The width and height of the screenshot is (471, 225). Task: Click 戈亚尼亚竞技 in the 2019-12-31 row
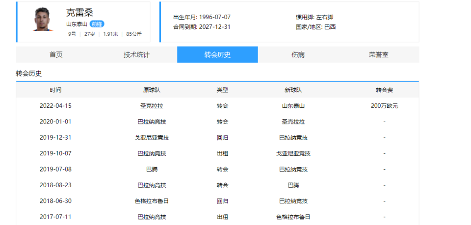click(x=152, y=138)
